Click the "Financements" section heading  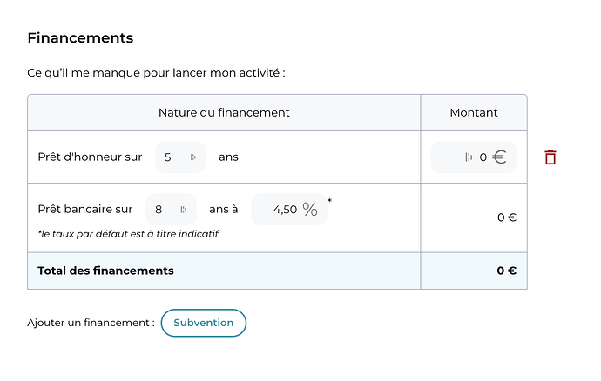pyautogui.click(x=80, y=38)
